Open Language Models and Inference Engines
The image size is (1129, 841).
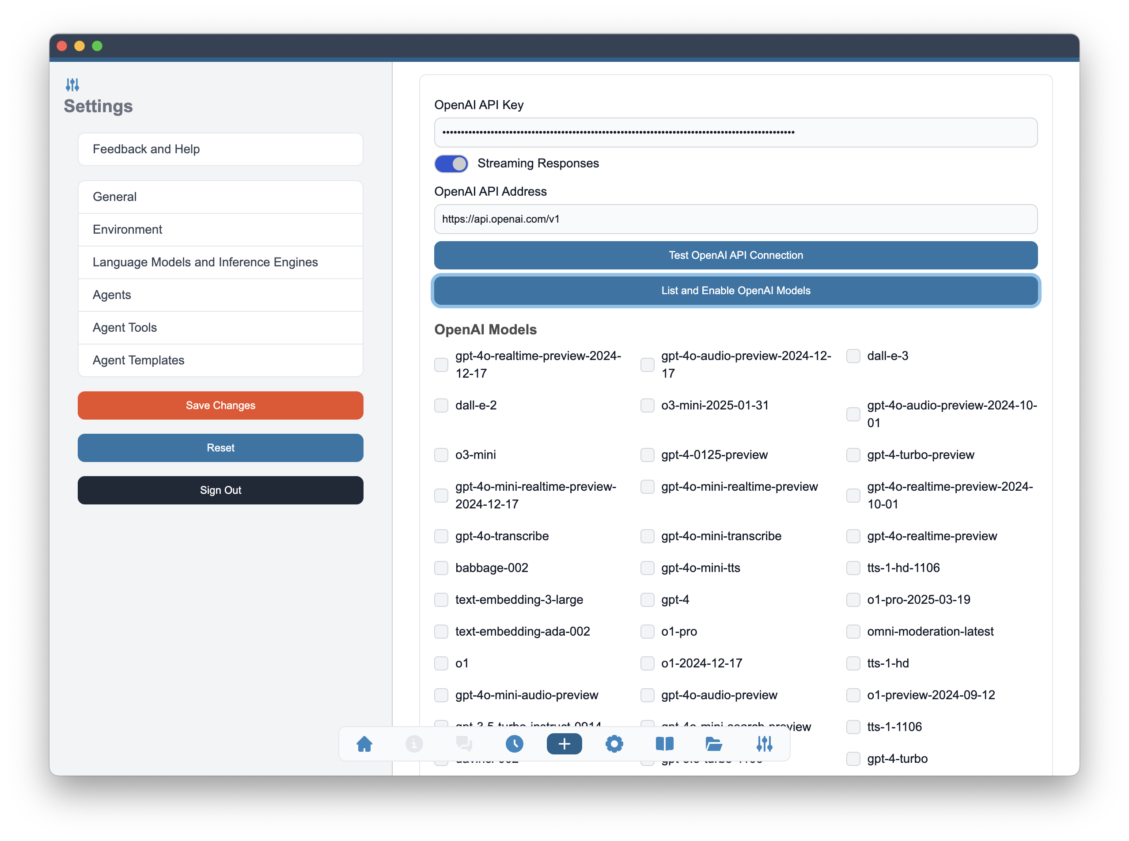click(x=220, y=262)
